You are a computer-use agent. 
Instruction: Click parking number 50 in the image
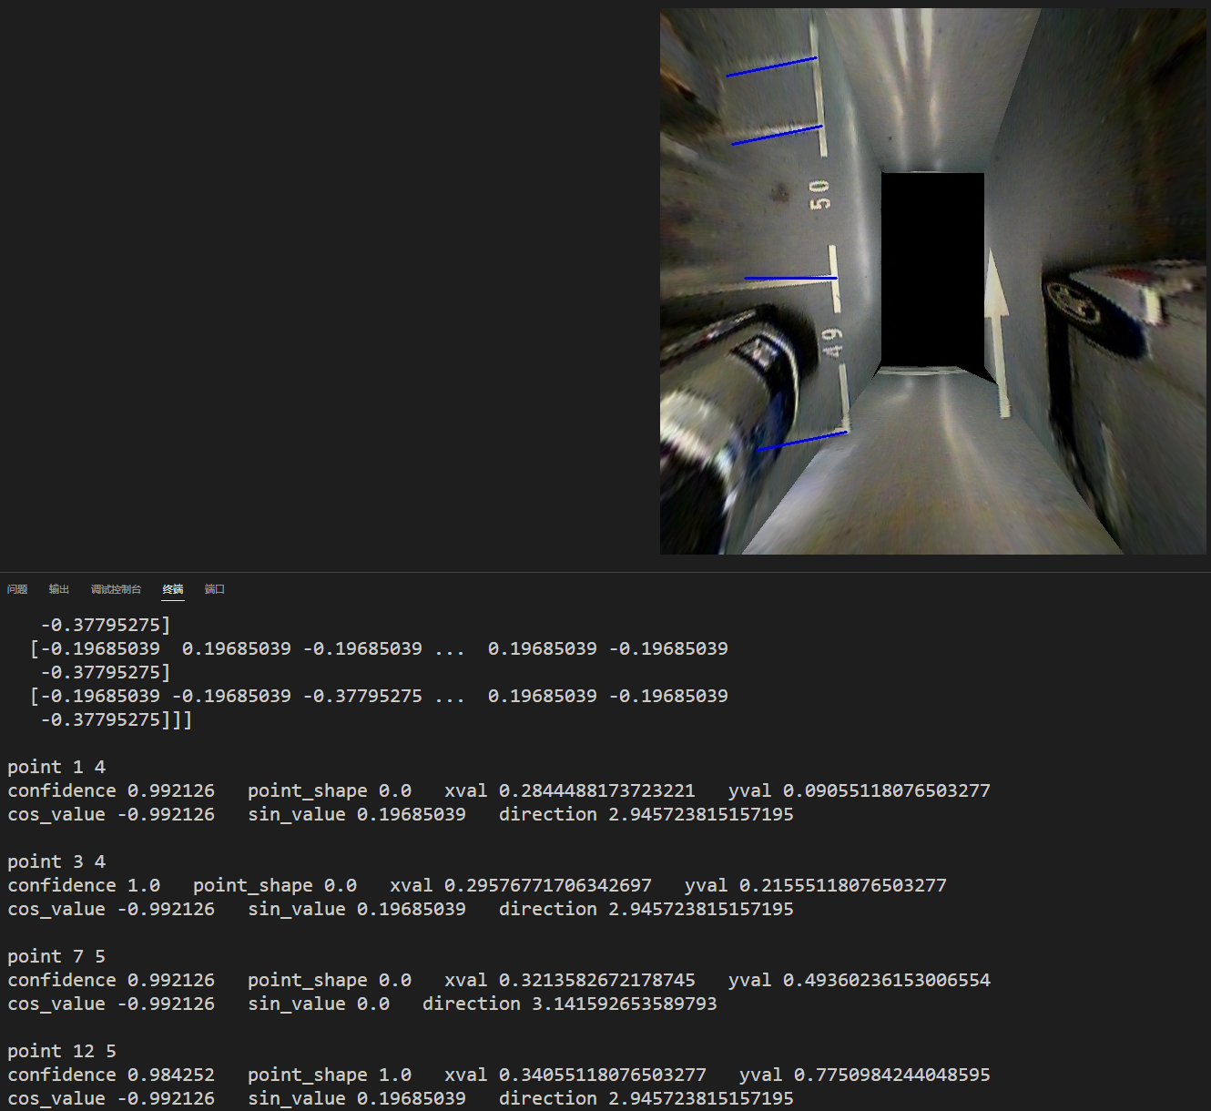pyautogui.click(x=819, y=194)
